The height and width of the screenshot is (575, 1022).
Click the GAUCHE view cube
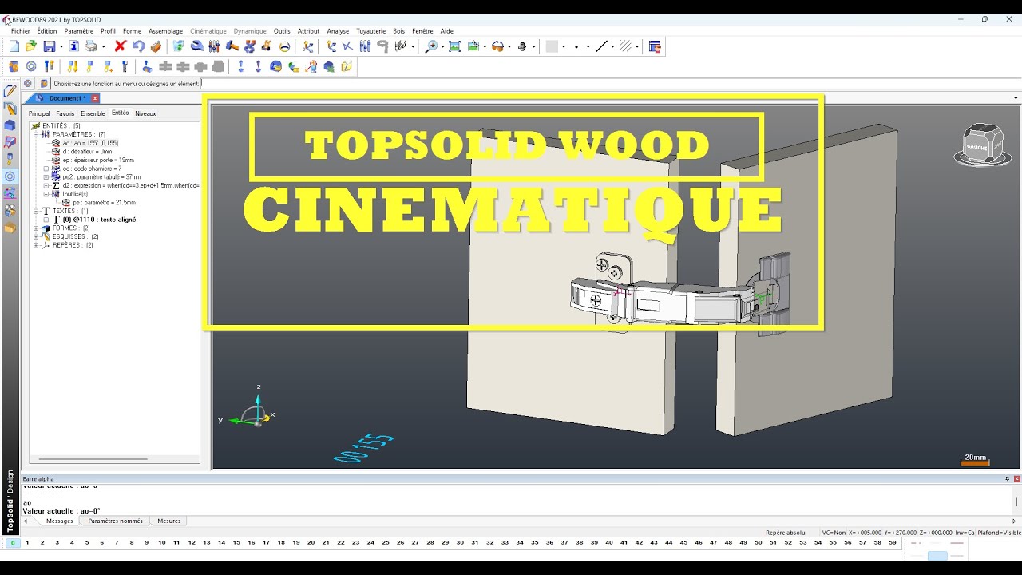pyautogui.click(x=982, y=145)
